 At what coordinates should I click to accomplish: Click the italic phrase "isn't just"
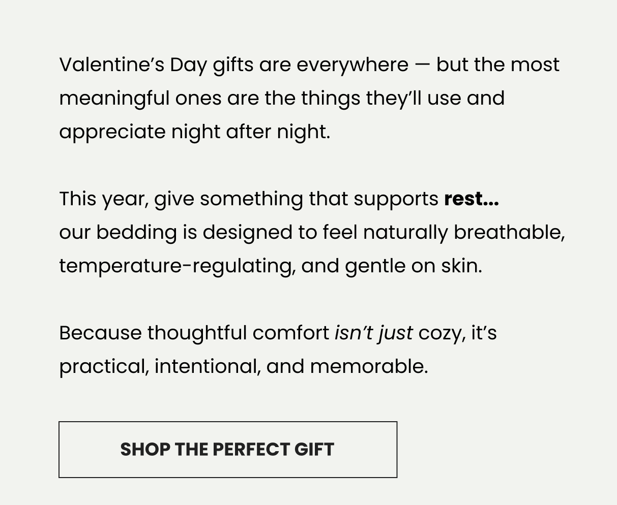pyautogui.click(x=373, y=333)
